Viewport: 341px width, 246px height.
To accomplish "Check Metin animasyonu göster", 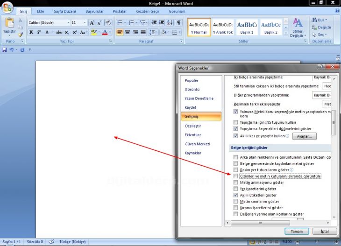I will pyautogui.click(x=235, y=182).
